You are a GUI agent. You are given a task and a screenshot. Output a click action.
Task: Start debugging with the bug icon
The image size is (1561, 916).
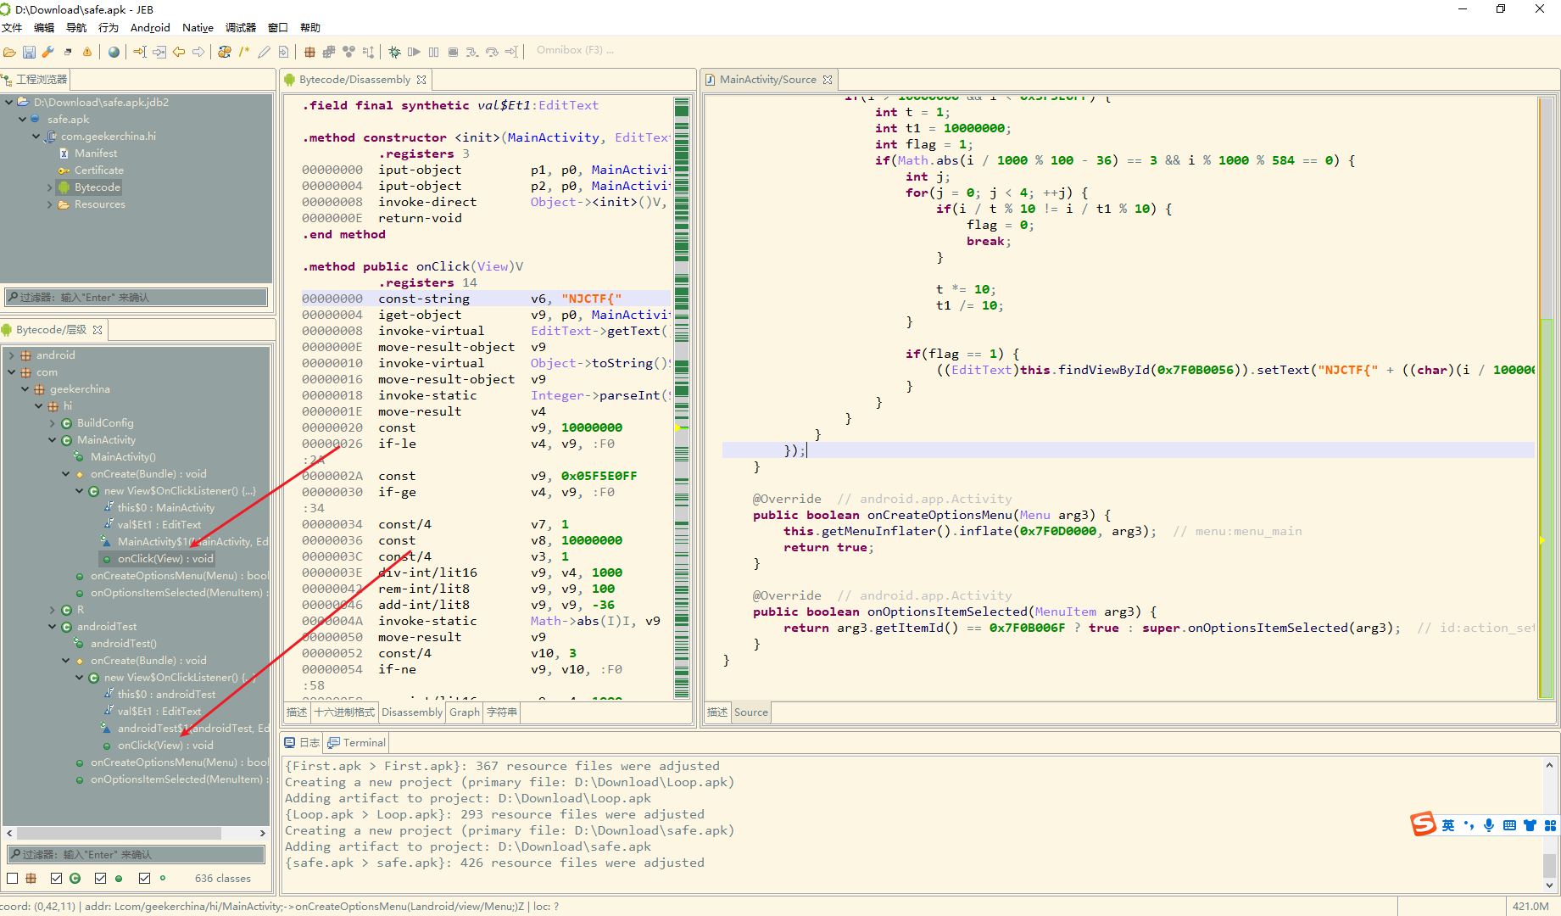pos(394,52)
